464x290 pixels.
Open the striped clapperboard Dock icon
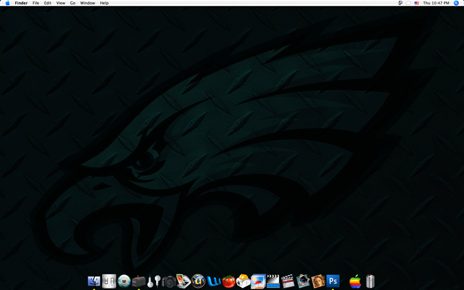tap(288, 281)
